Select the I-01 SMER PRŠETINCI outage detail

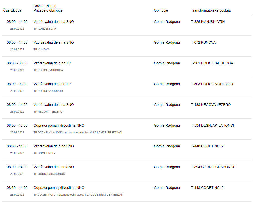(x=78, y=133)
